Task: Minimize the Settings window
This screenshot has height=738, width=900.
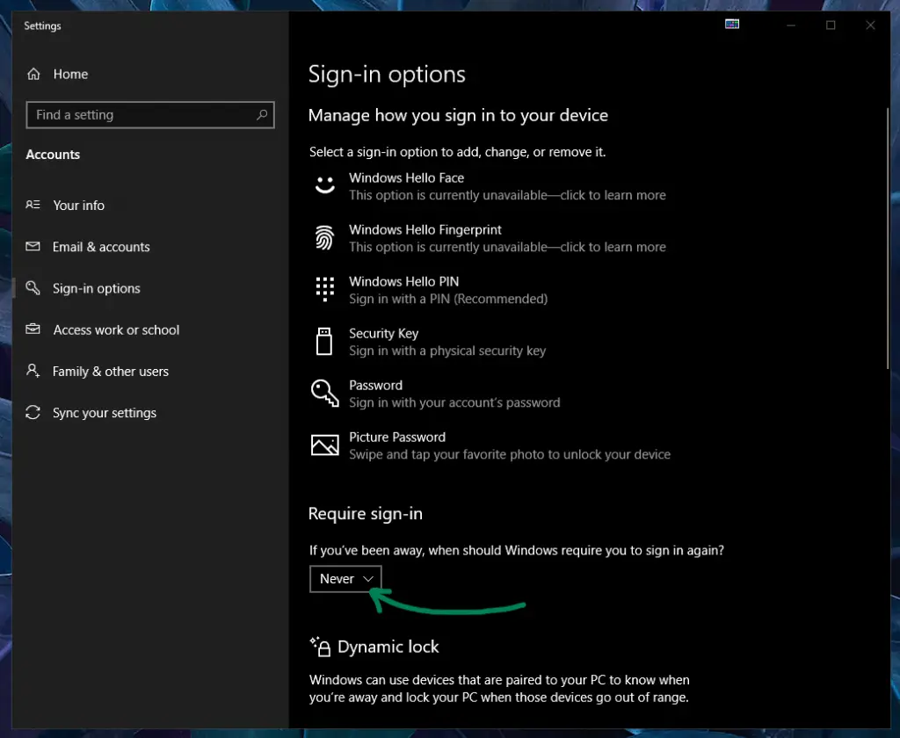Action: [x=791, y=25]
